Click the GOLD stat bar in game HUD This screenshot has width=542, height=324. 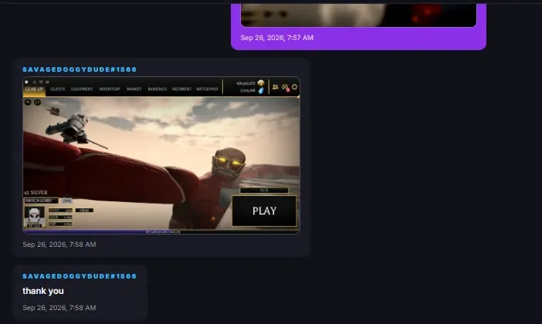60,210
